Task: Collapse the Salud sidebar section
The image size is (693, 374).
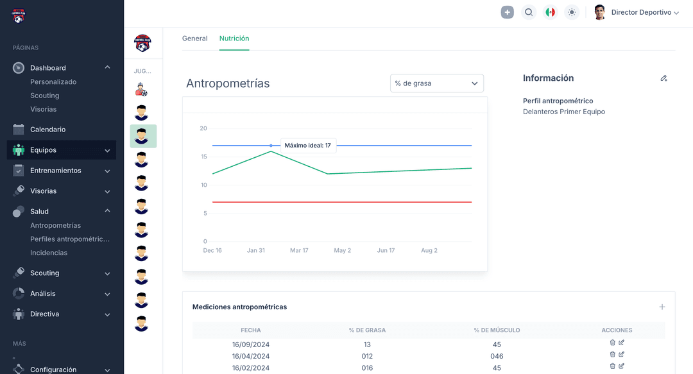Action: coord(107,211)
